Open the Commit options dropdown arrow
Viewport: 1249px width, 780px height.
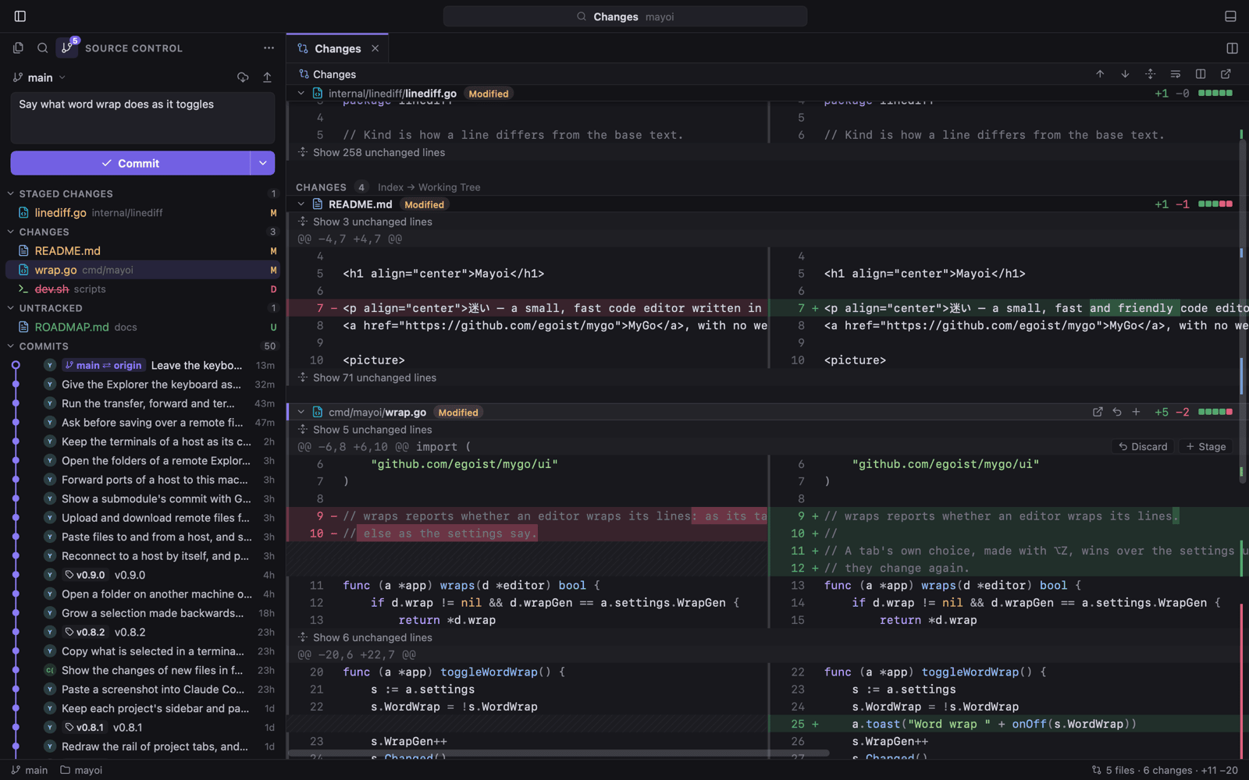coord(263,163)
